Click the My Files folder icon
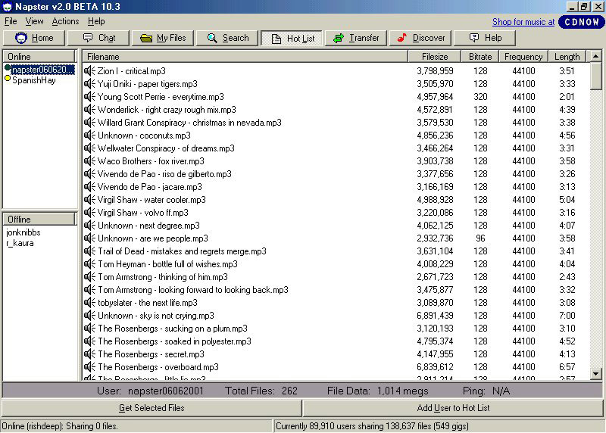This screenshot has width=606, height=433. pyautogui.click(x=146, y=38)
